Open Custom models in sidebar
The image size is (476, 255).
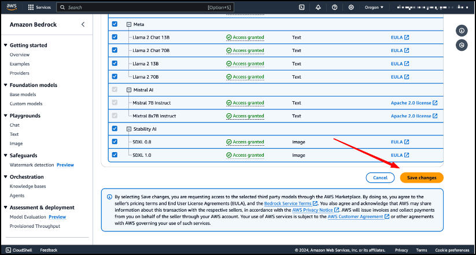coord(26,104)
